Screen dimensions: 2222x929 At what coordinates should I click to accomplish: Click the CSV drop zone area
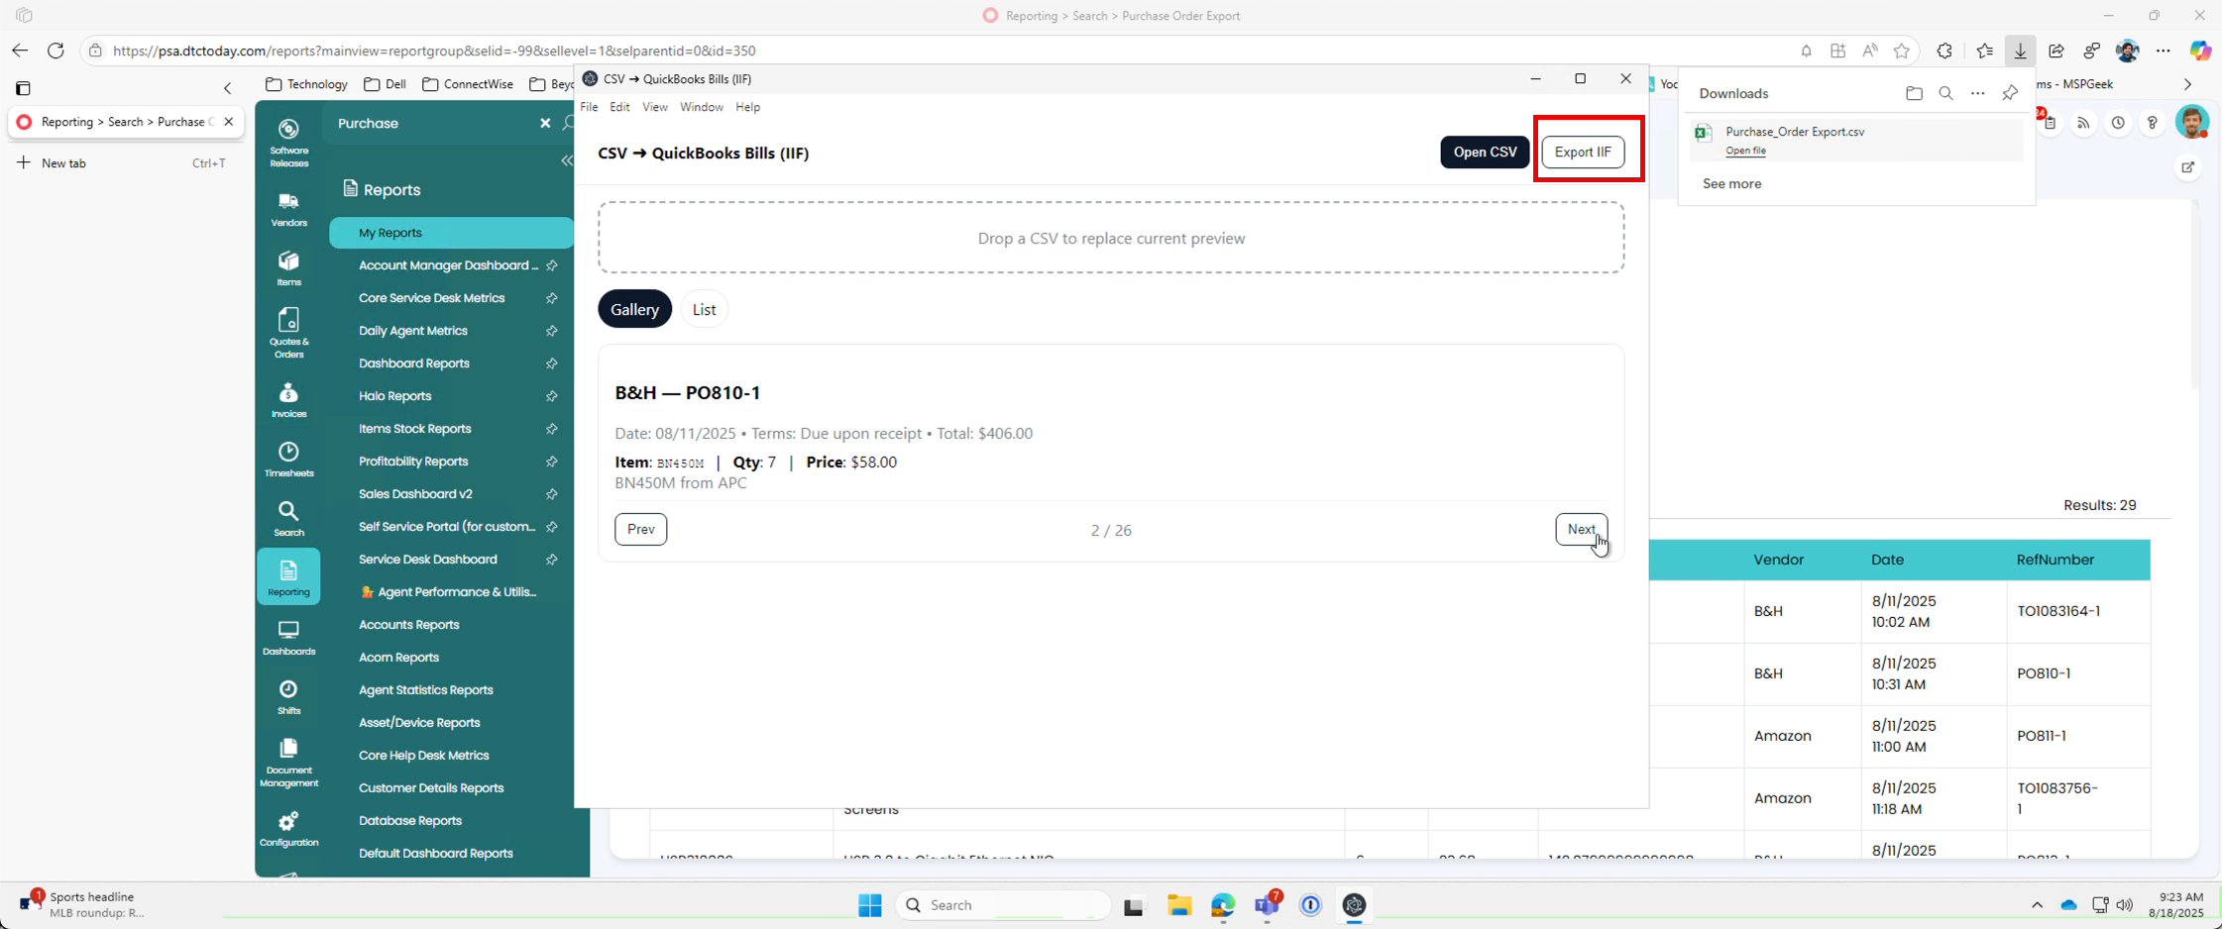pos(1111,238)
